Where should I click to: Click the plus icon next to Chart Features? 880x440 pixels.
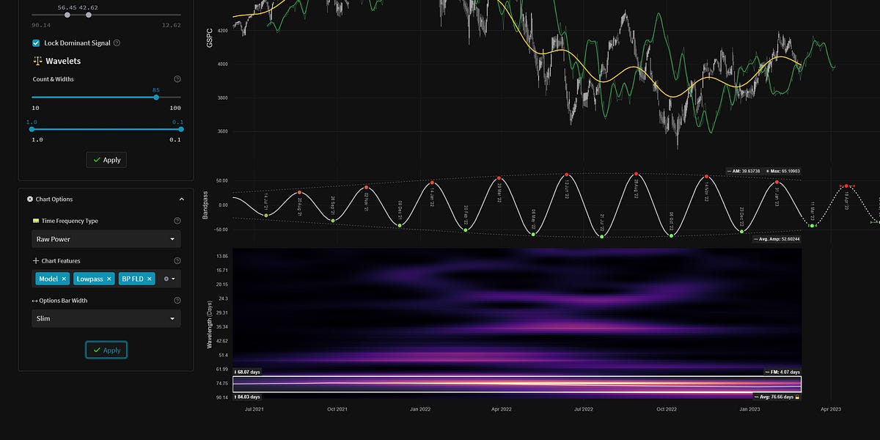(x=35, y=260)
